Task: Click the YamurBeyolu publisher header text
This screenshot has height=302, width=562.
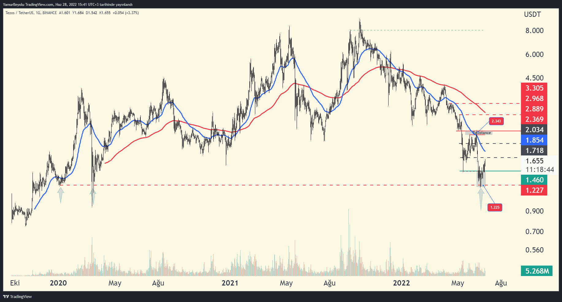Action: 67,4
